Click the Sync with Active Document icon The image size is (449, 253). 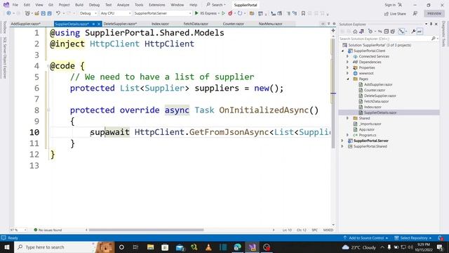point(380,32)
